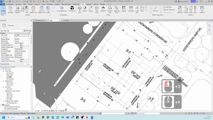This screenshot has height=120, width=213.
Task: Collapse the Ceiling Plans node
Action: pyautogui.click(x=3, y=81)
